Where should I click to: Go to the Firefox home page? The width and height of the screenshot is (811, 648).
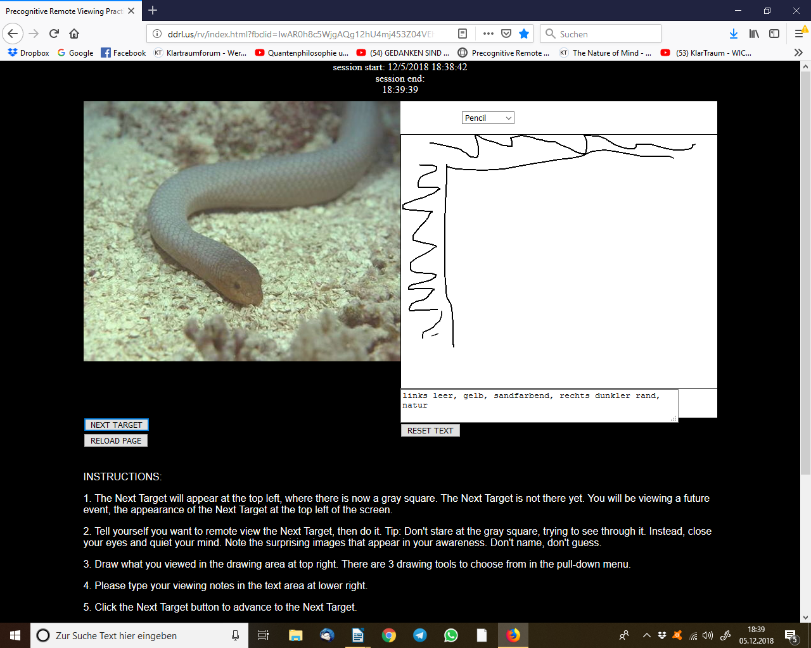[74, 34]
